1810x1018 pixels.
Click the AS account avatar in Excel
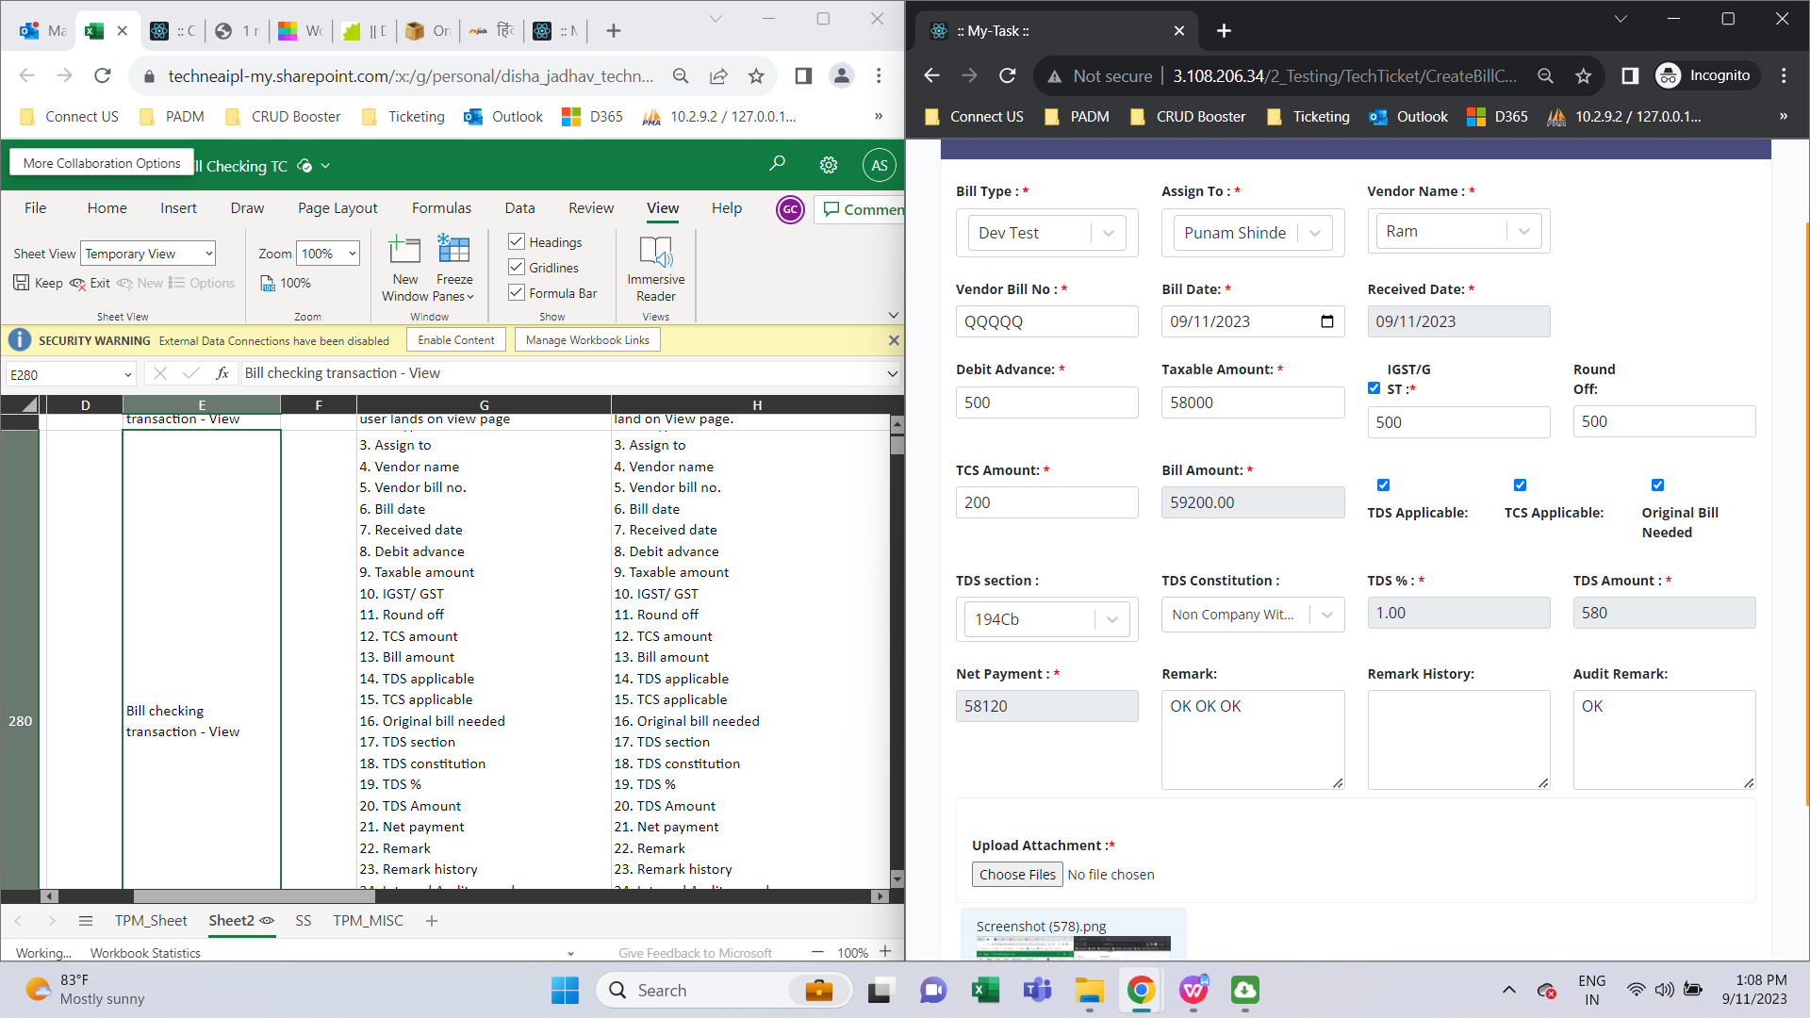click(x=879, y=165)
